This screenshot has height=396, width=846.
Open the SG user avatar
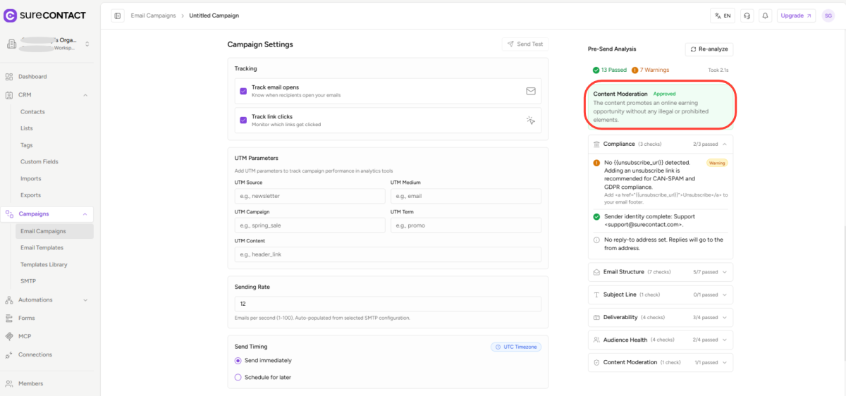pyautogui.click(x=828, y=16)
